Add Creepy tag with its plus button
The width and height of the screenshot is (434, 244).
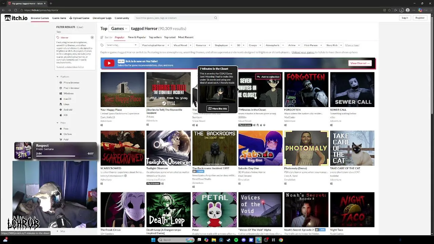click(260, 45)
